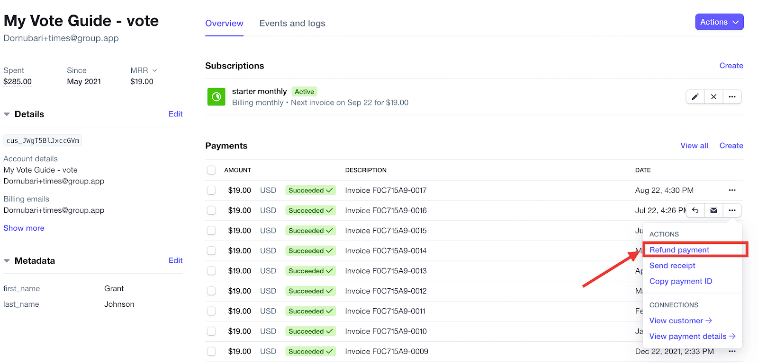
Task: Switch to Events and logs tab
Action: (292, 23)
